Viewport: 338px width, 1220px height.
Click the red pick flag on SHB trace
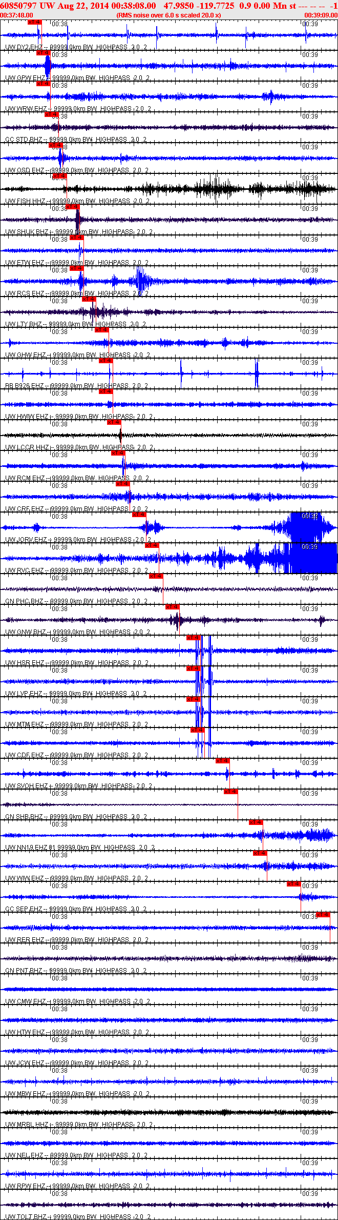pyautogui.click(x=231, y=792)
